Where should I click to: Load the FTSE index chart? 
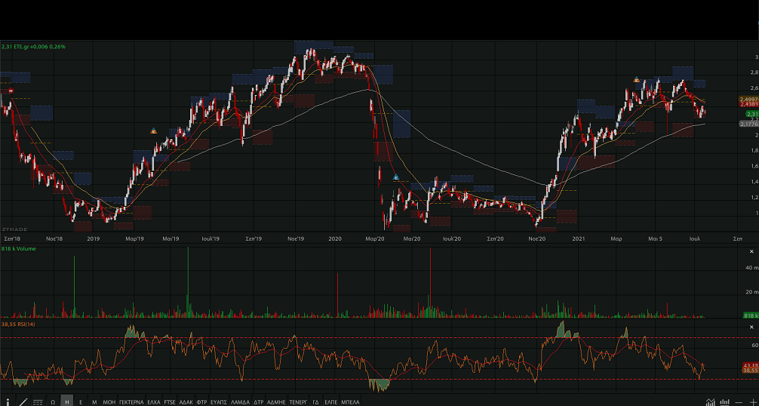(x=170, y=402)
